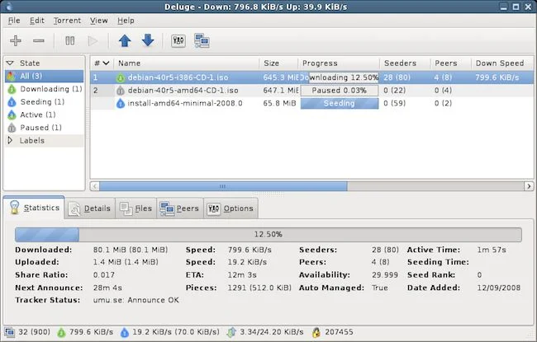Click the 647.1 MiB size cell
Viewport: 537px width, 342px height.
pos(281,91)
